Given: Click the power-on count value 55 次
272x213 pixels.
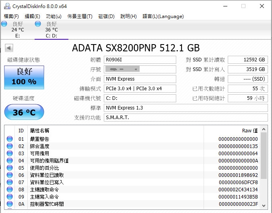Looking at the screenshot, I should [x=248, y=89].
